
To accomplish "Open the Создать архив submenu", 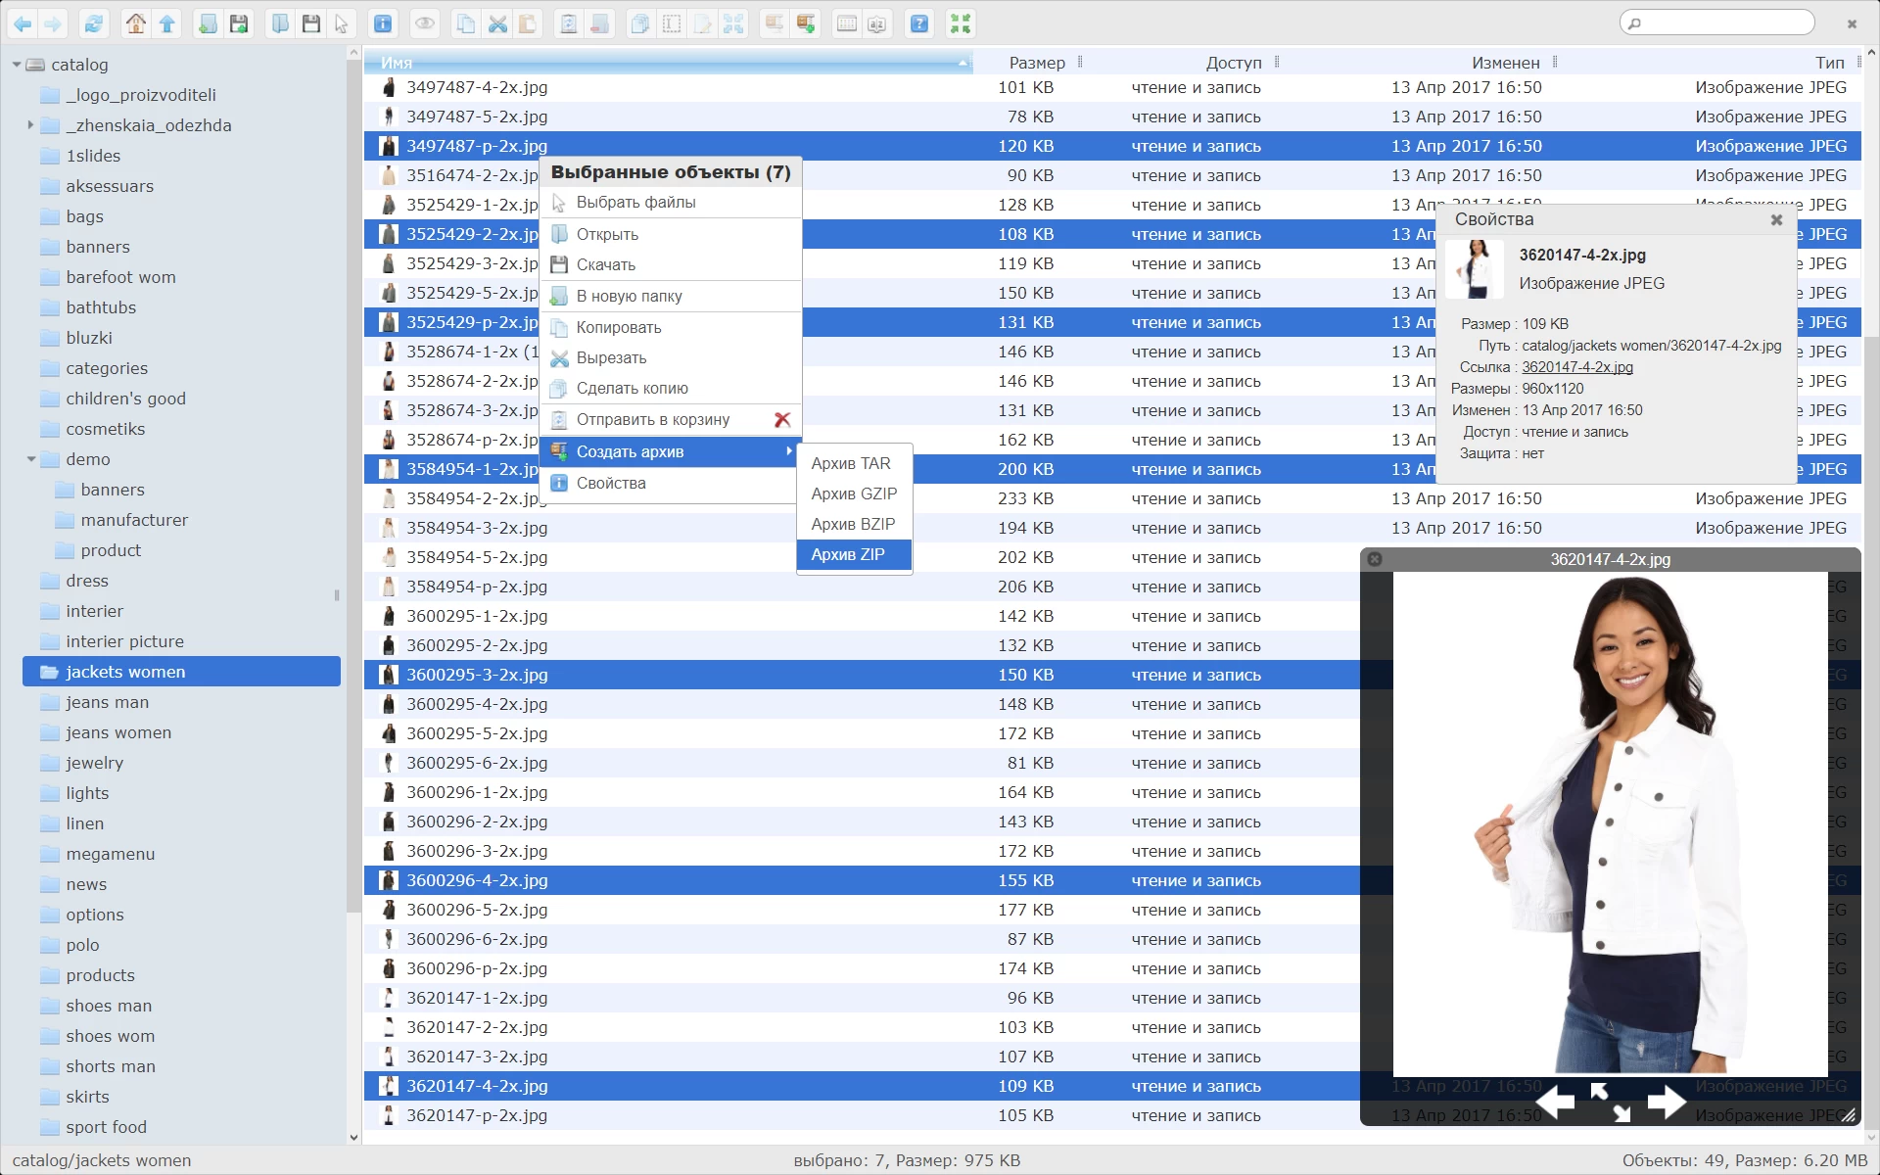I will click(x=670, y=451).
